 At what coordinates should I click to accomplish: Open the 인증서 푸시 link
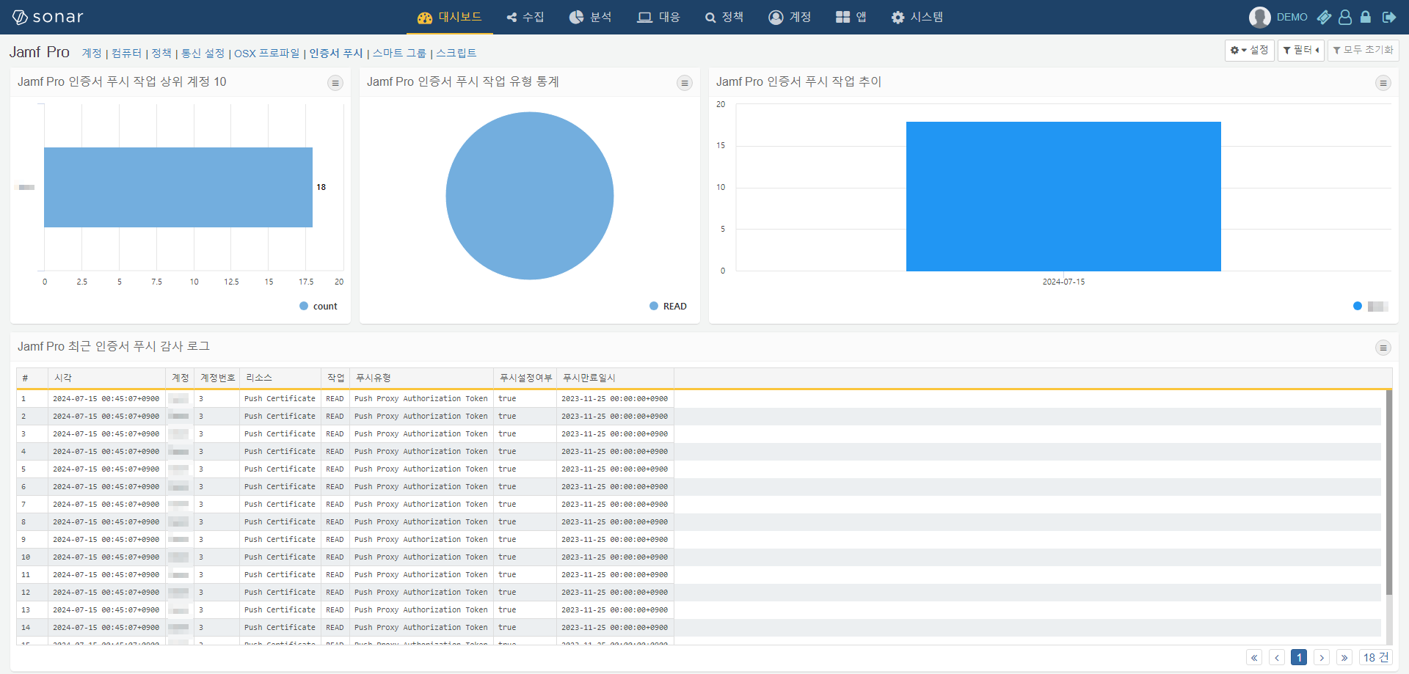[x=336, y=53]
